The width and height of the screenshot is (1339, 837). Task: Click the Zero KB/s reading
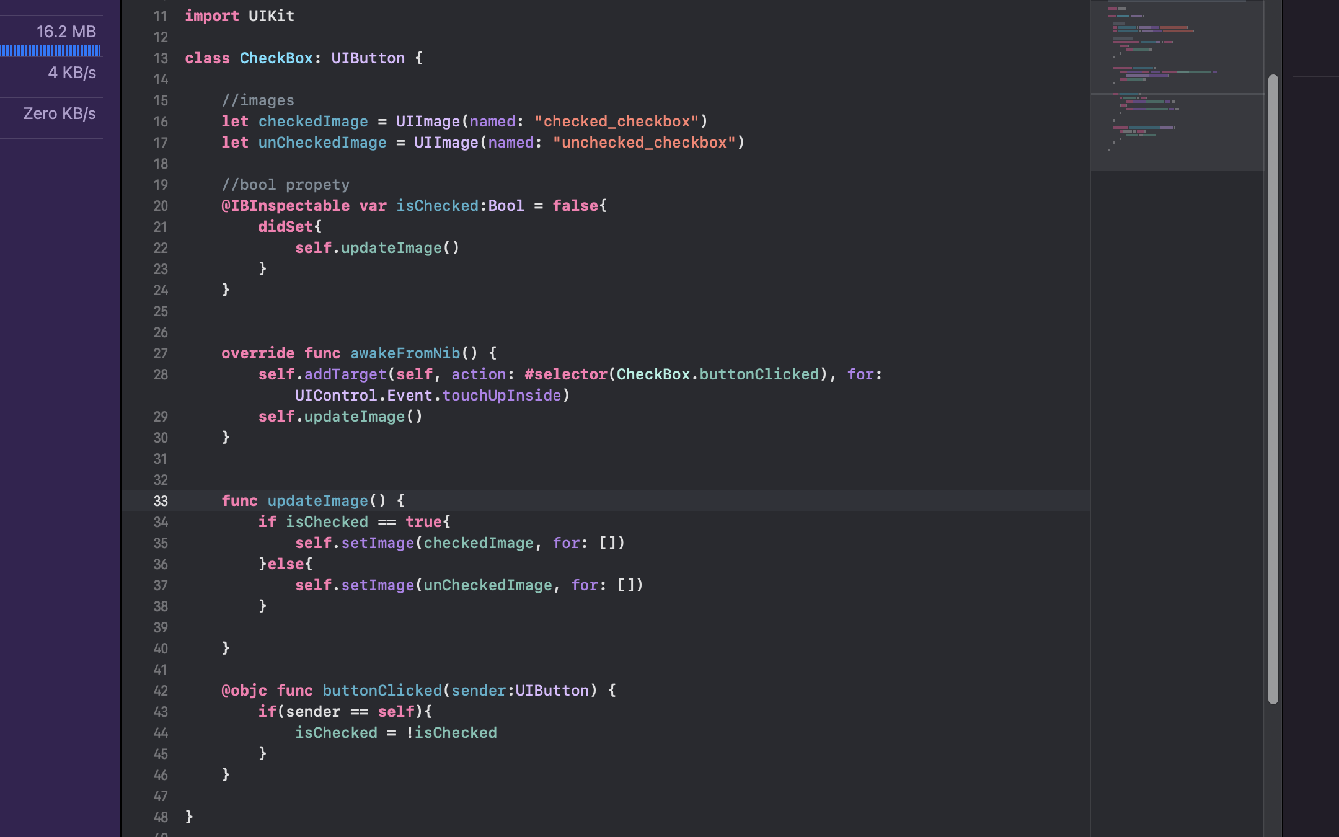(60, 113)
